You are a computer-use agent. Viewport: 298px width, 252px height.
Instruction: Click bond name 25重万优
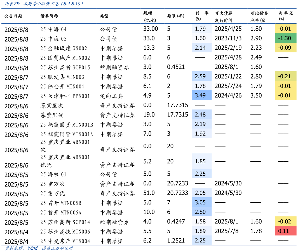[53, 193]
